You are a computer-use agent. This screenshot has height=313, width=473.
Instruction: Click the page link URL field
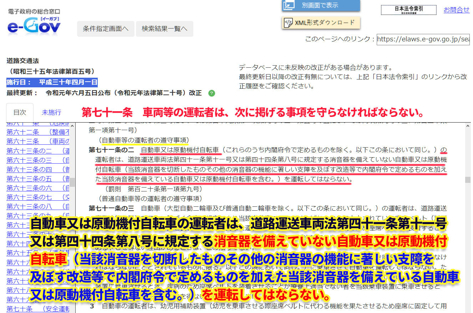pos(423,39)
